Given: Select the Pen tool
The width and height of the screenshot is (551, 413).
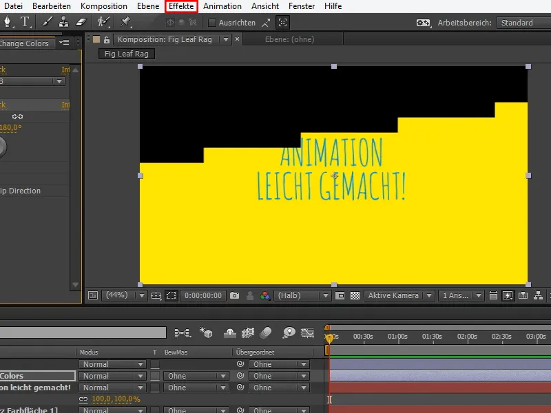Looking at the screenshot, I should coord(7,22).
